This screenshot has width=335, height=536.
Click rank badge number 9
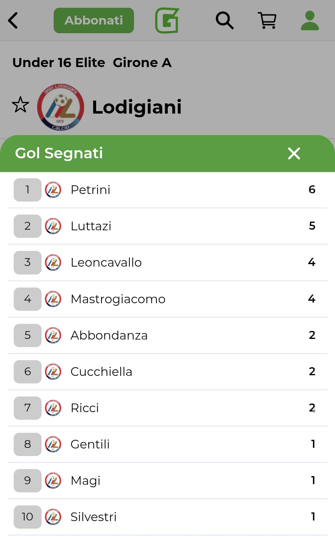28,480
